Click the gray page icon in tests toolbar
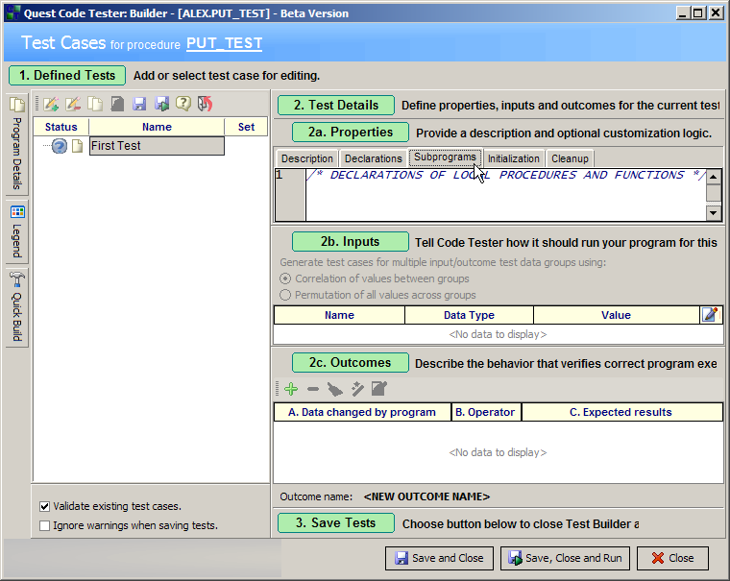The image size is (730, 581). (117, 104)
